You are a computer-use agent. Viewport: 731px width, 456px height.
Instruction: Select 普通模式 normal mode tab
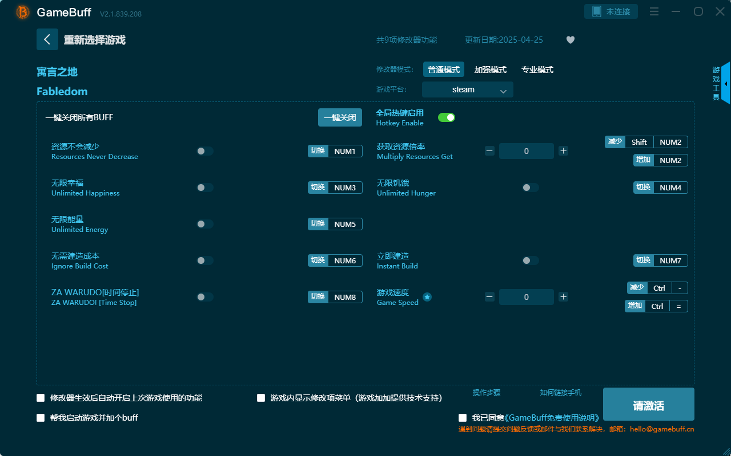pyautogui.click(x=444, y=70)
